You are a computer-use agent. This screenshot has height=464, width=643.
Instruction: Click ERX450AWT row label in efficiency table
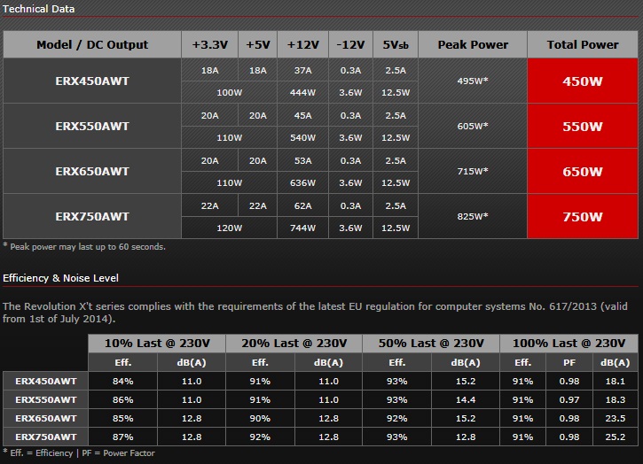[45, 381]
